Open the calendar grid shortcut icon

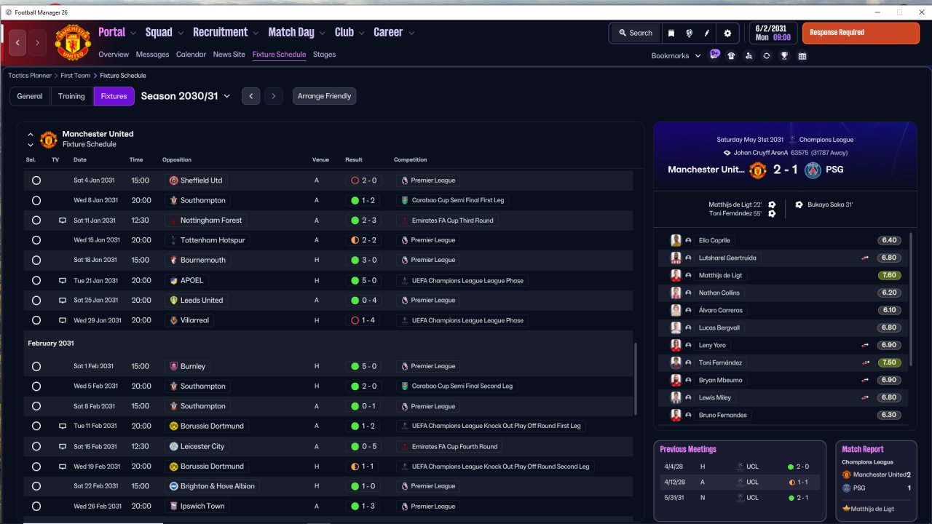click(x=802, y=56)
